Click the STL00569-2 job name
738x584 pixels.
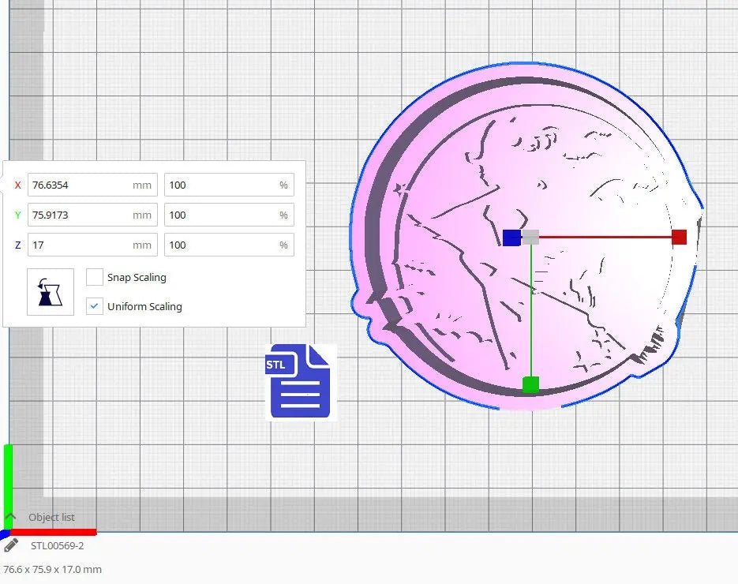click(x=58, y=545)
